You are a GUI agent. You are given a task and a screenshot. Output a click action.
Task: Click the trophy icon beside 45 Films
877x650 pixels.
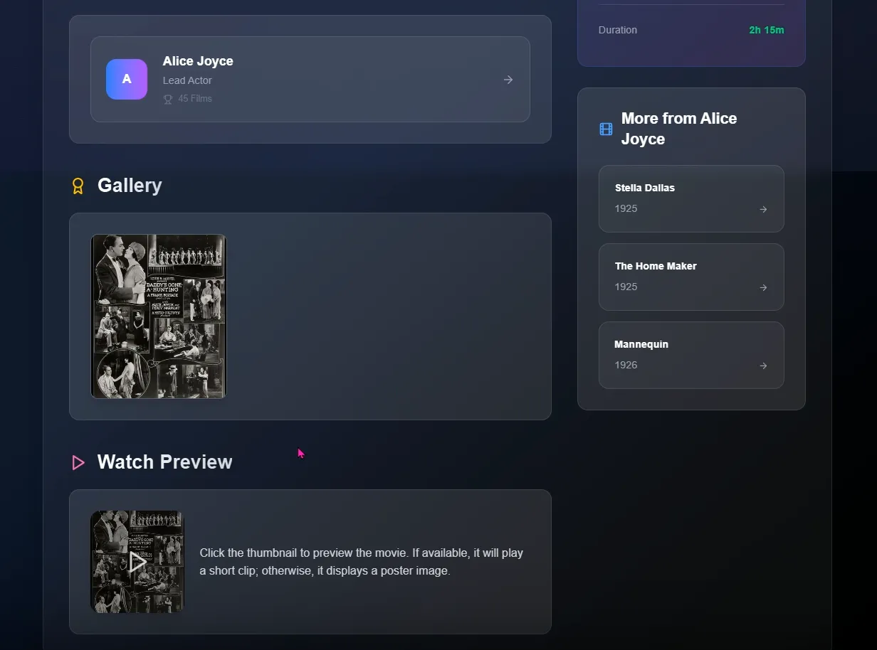168,99
